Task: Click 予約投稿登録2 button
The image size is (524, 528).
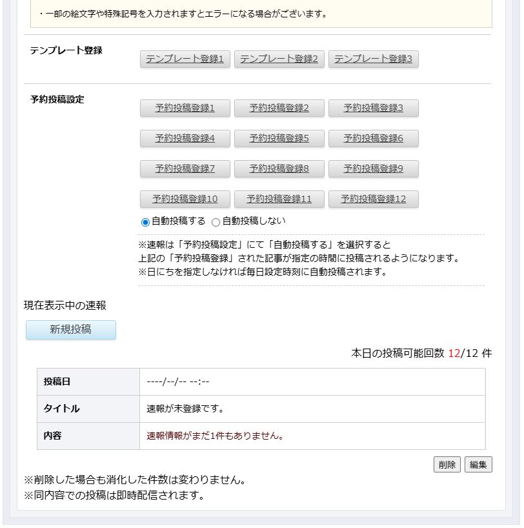Action: tap(279, 108)
